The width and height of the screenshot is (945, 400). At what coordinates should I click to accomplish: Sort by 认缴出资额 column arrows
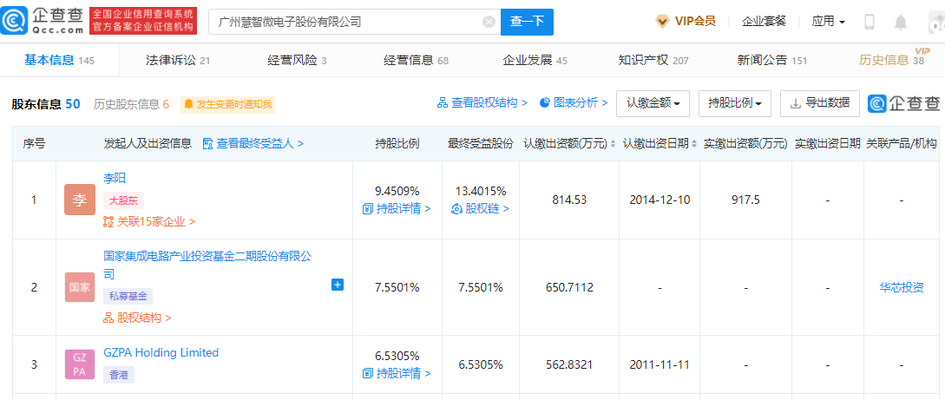[613, 144]
